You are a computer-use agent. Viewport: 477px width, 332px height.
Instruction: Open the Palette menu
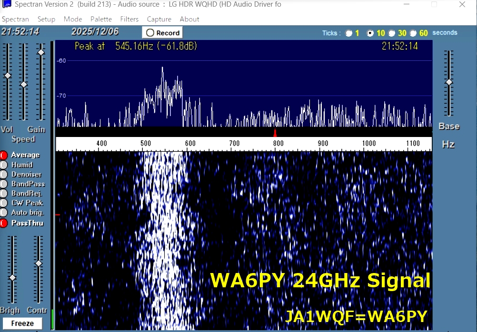[101, 19]
